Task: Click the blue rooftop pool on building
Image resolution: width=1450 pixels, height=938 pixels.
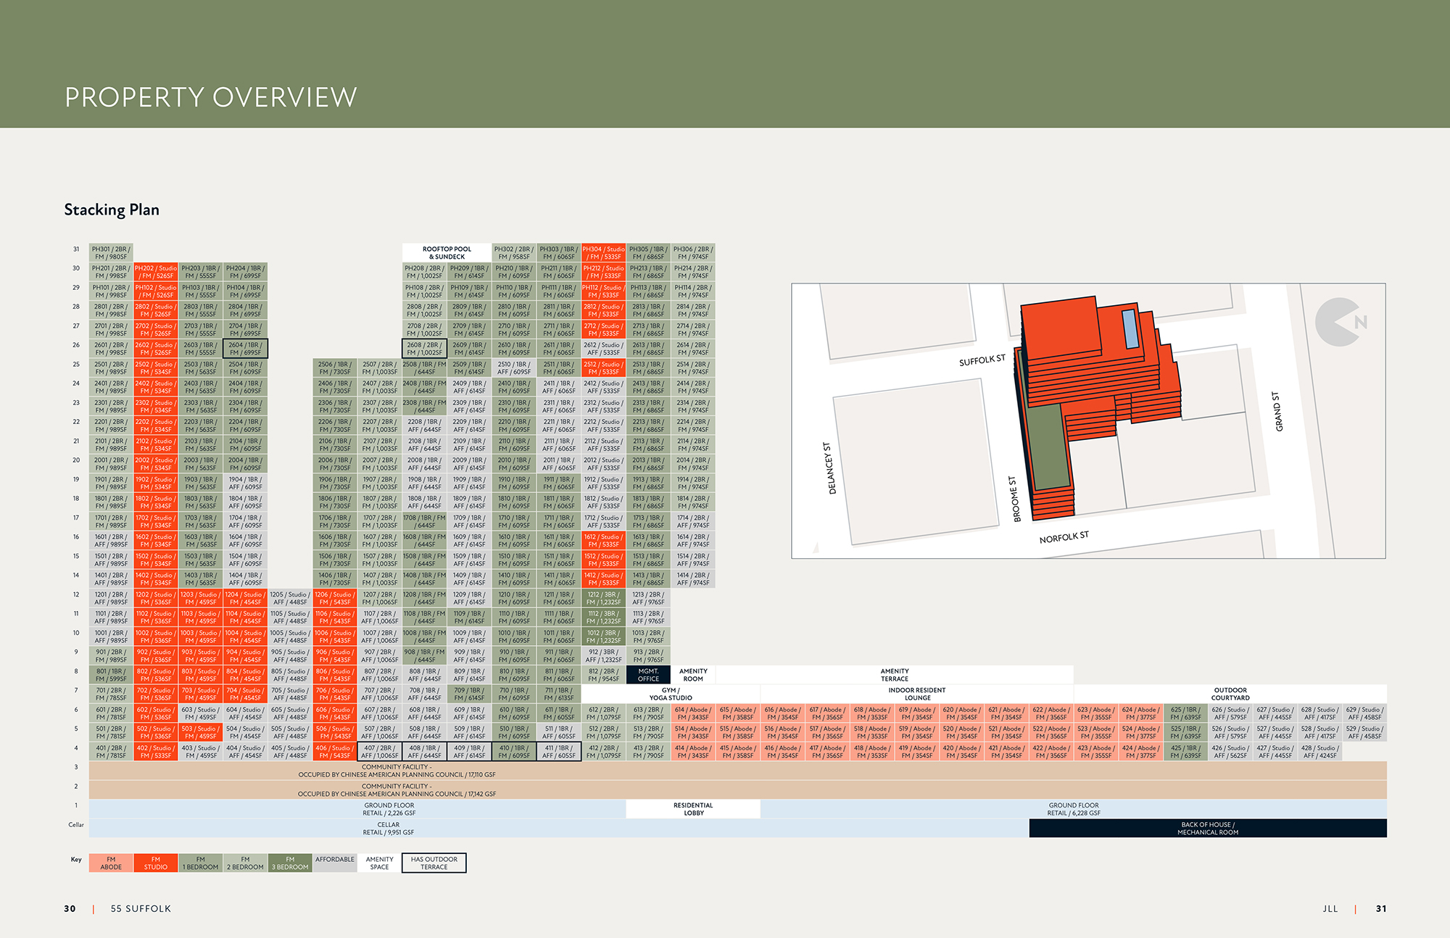Action: click(1130, 328)
